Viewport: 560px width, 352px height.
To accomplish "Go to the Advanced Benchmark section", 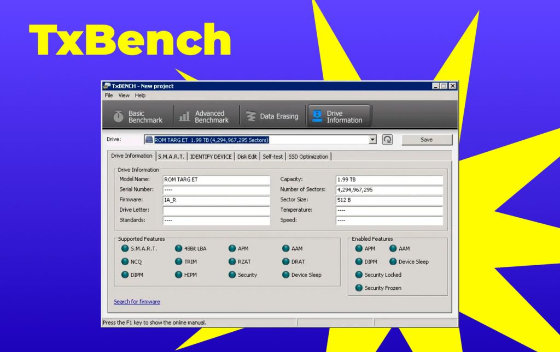I will 205,116.
